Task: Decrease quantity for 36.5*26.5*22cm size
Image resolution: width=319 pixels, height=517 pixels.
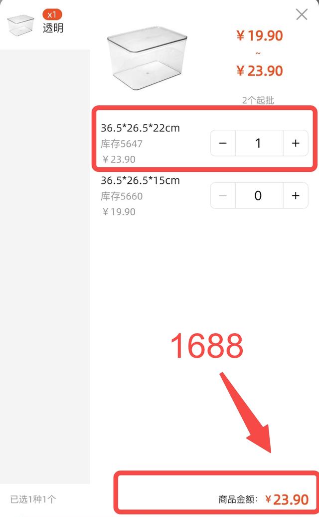Action: pyautogui.click(x=223, y=143)
